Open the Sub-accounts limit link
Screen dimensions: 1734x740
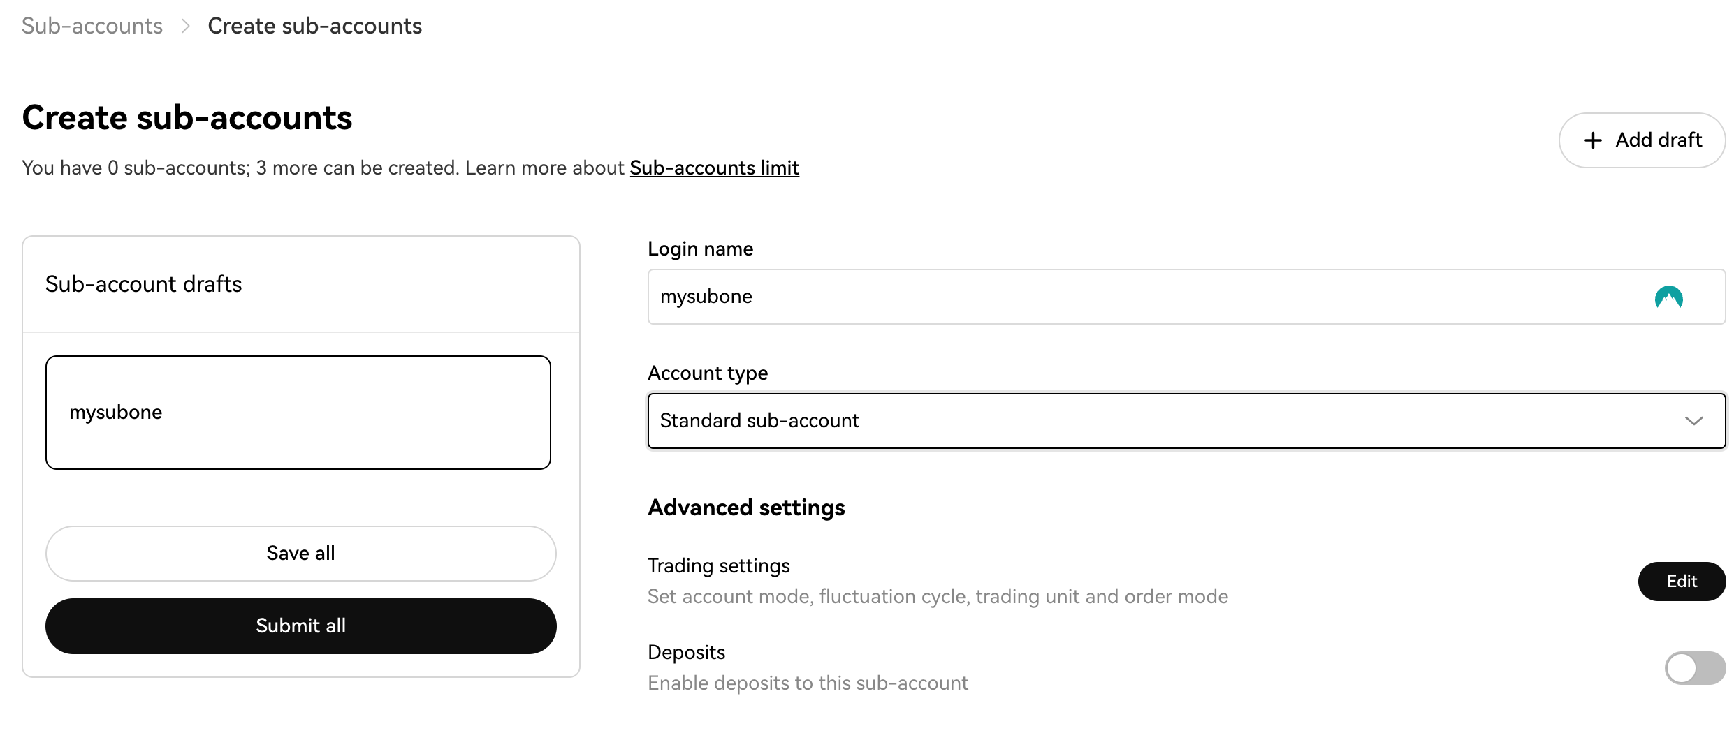click(714, 168)
